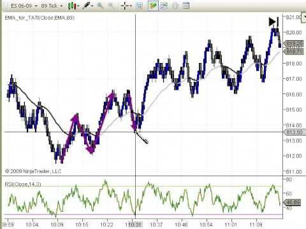306x229 pixels.
Task: Open the ES 06-09 instrument dropdown
Action: coord(24,6)
